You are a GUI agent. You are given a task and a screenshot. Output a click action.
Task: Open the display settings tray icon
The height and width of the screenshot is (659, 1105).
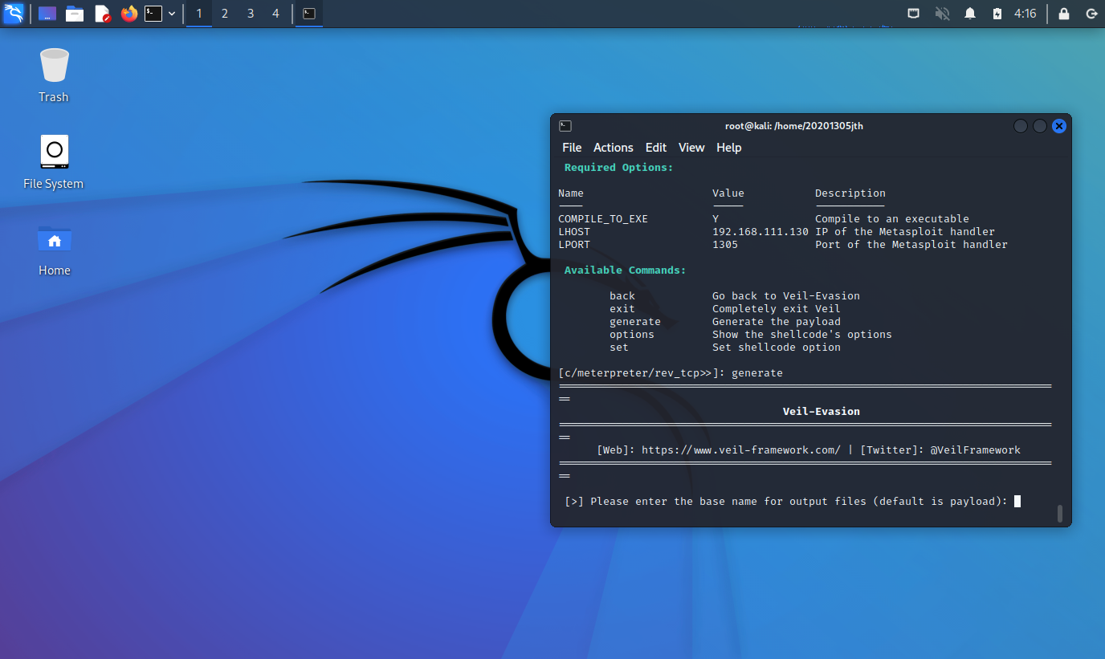[914, 14]
